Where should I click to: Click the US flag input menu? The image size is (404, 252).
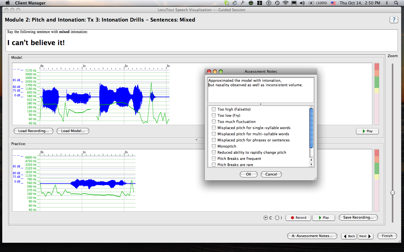[333, 3]
